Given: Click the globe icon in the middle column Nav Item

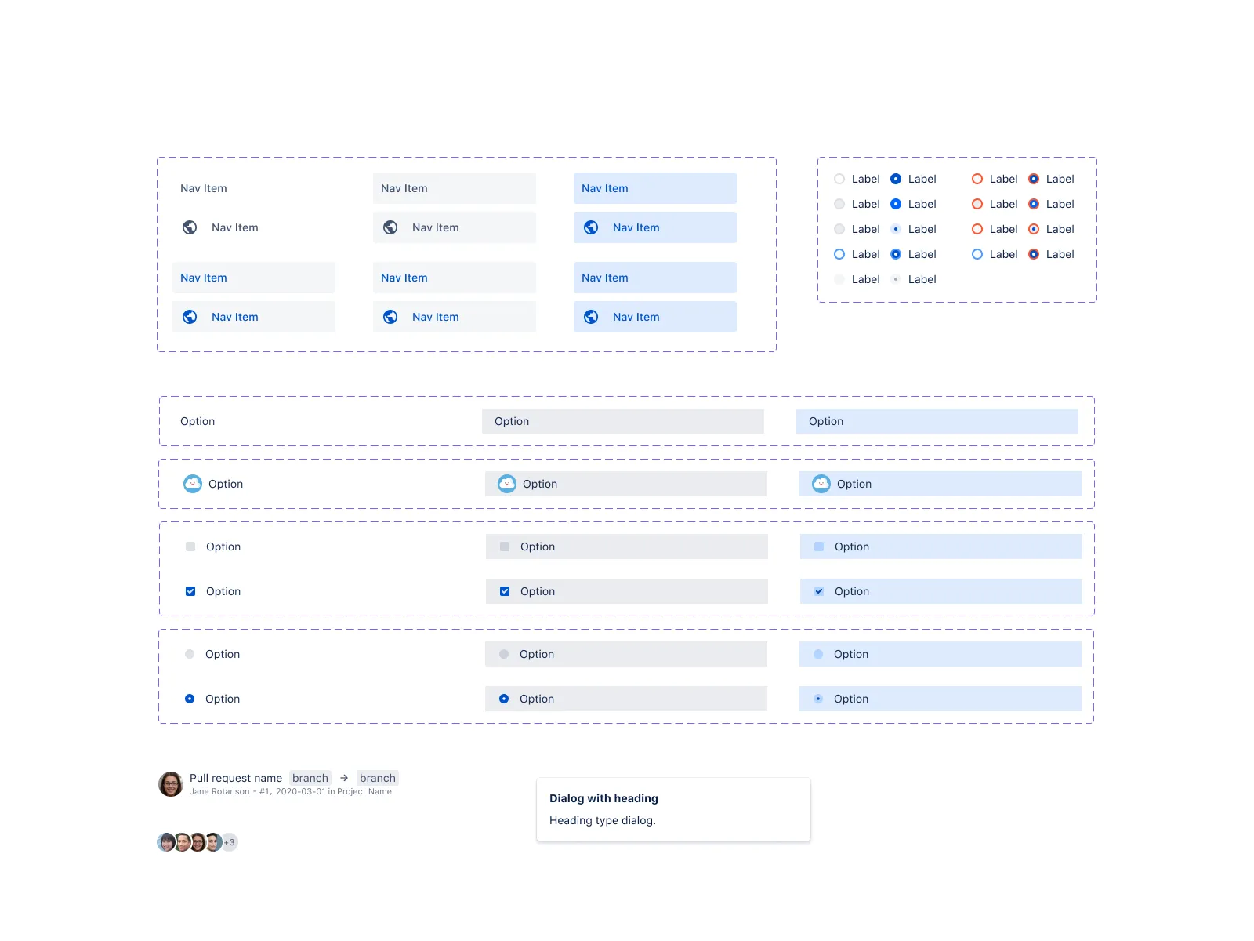Looking at the screenshot, I should 390,227.
